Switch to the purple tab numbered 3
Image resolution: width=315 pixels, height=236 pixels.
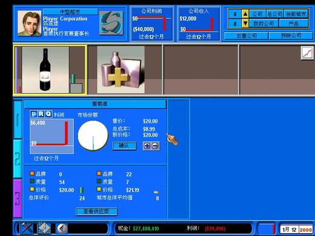pos(18,198)
